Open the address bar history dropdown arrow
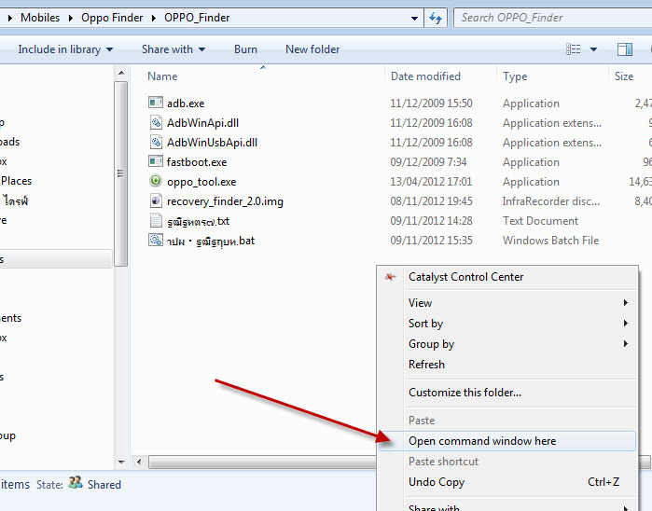652x511 pixels. [414, 19]
